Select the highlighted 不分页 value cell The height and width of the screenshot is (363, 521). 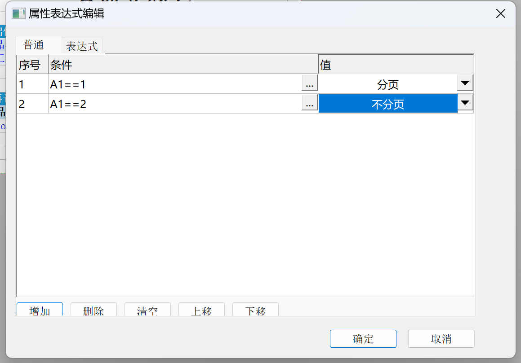[387, 104]
